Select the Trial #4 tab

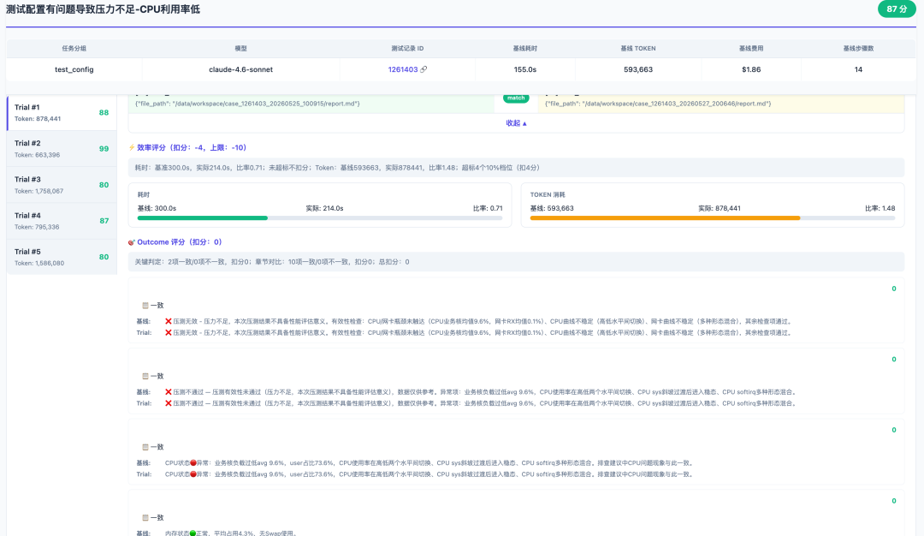62,221
